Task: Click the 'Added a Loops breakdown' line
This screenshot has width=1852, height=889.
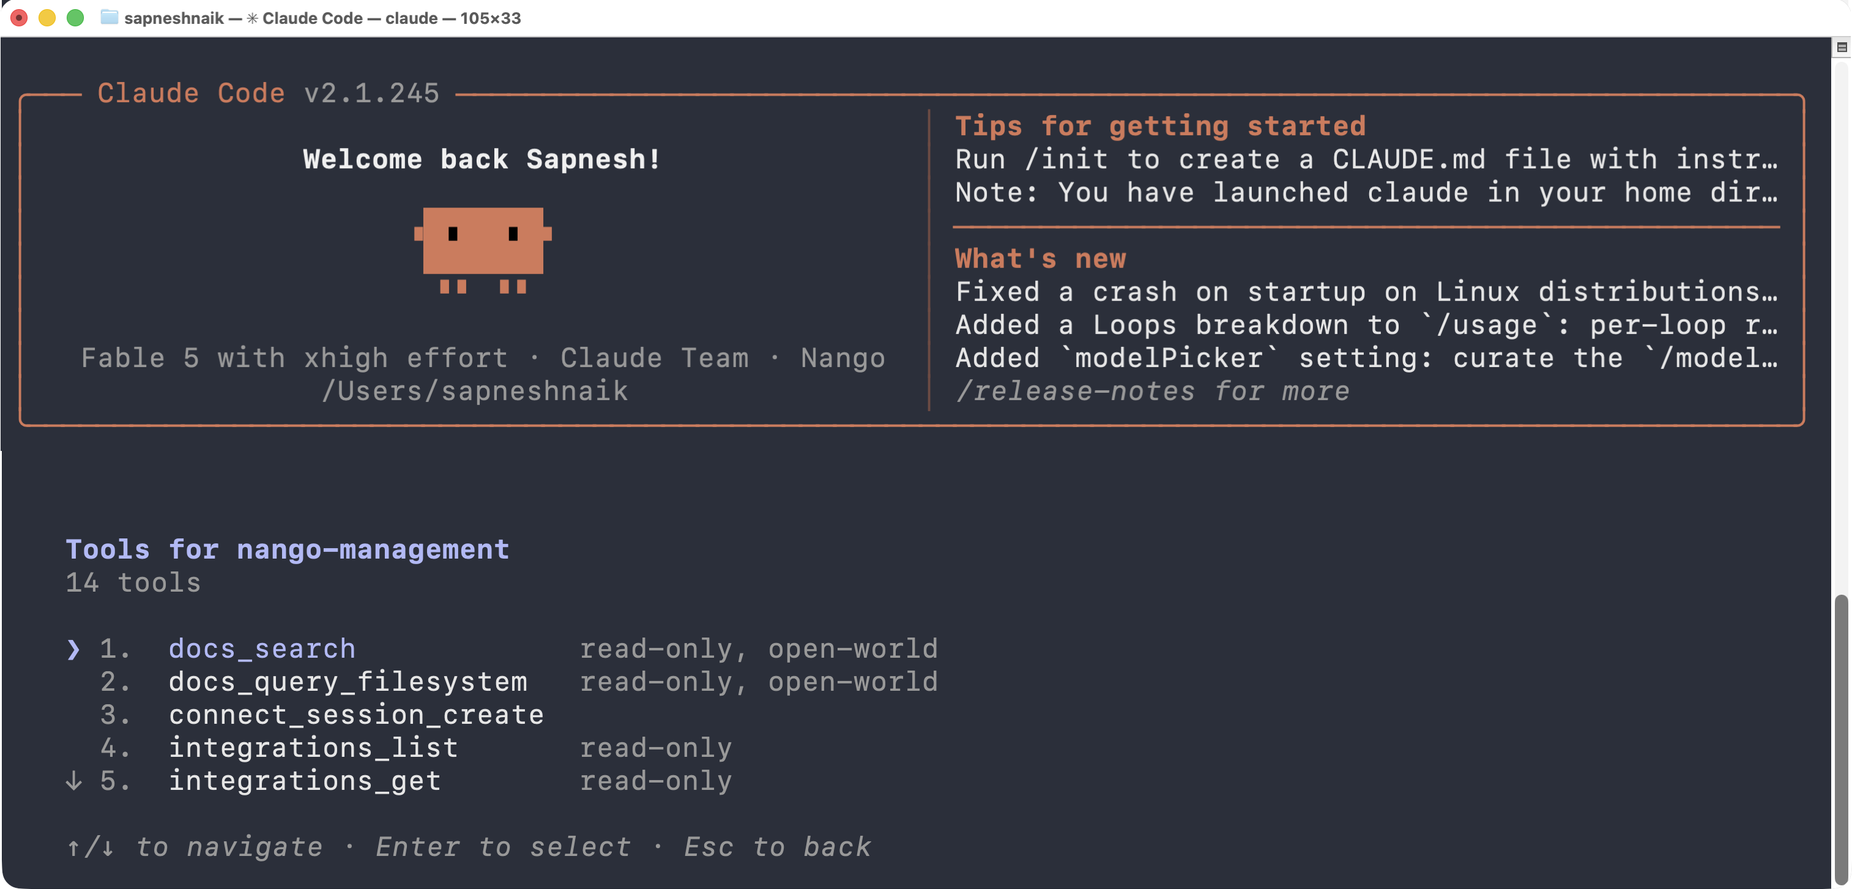Action: tap(1367, 325)
